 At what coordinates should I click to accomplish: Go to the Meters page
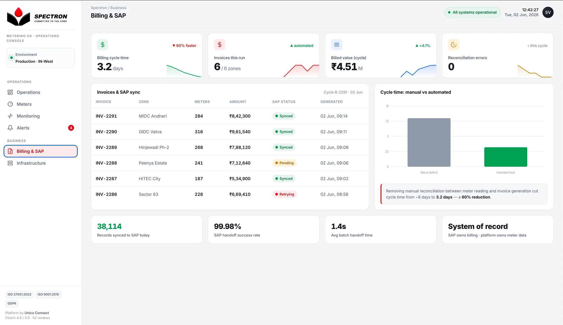pyautogui.click(x=41, y=104)
